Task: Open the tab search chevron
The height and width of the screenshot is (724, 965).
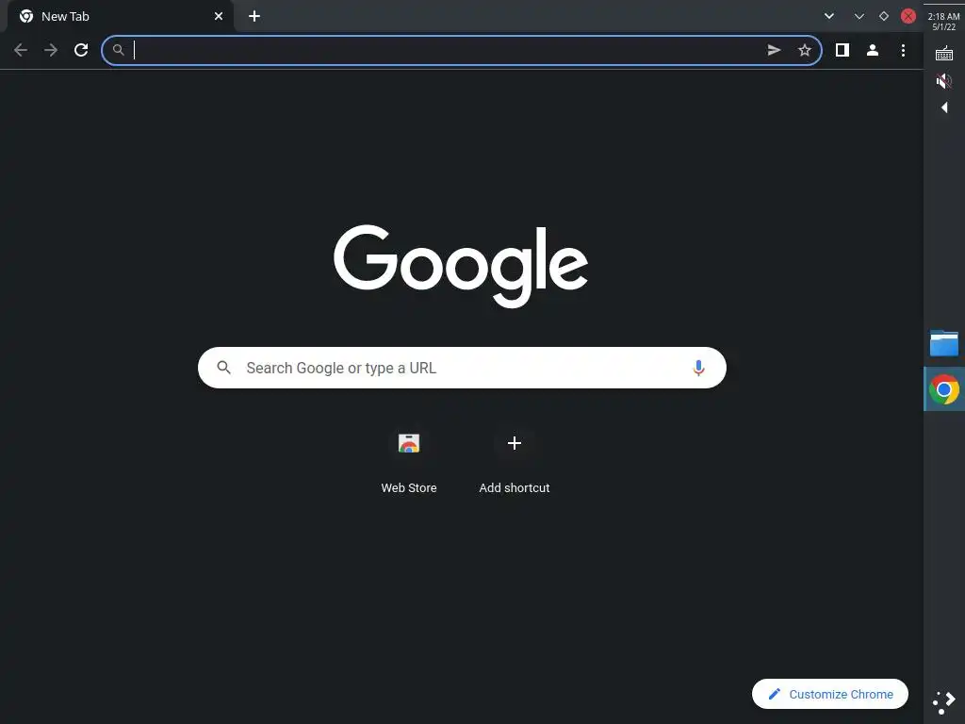Action: tap(829, 16)
